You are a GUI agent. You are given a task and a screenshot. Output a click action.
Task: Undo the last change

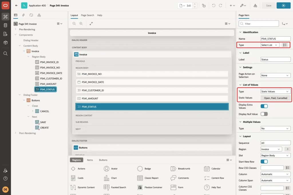[213, 6]
